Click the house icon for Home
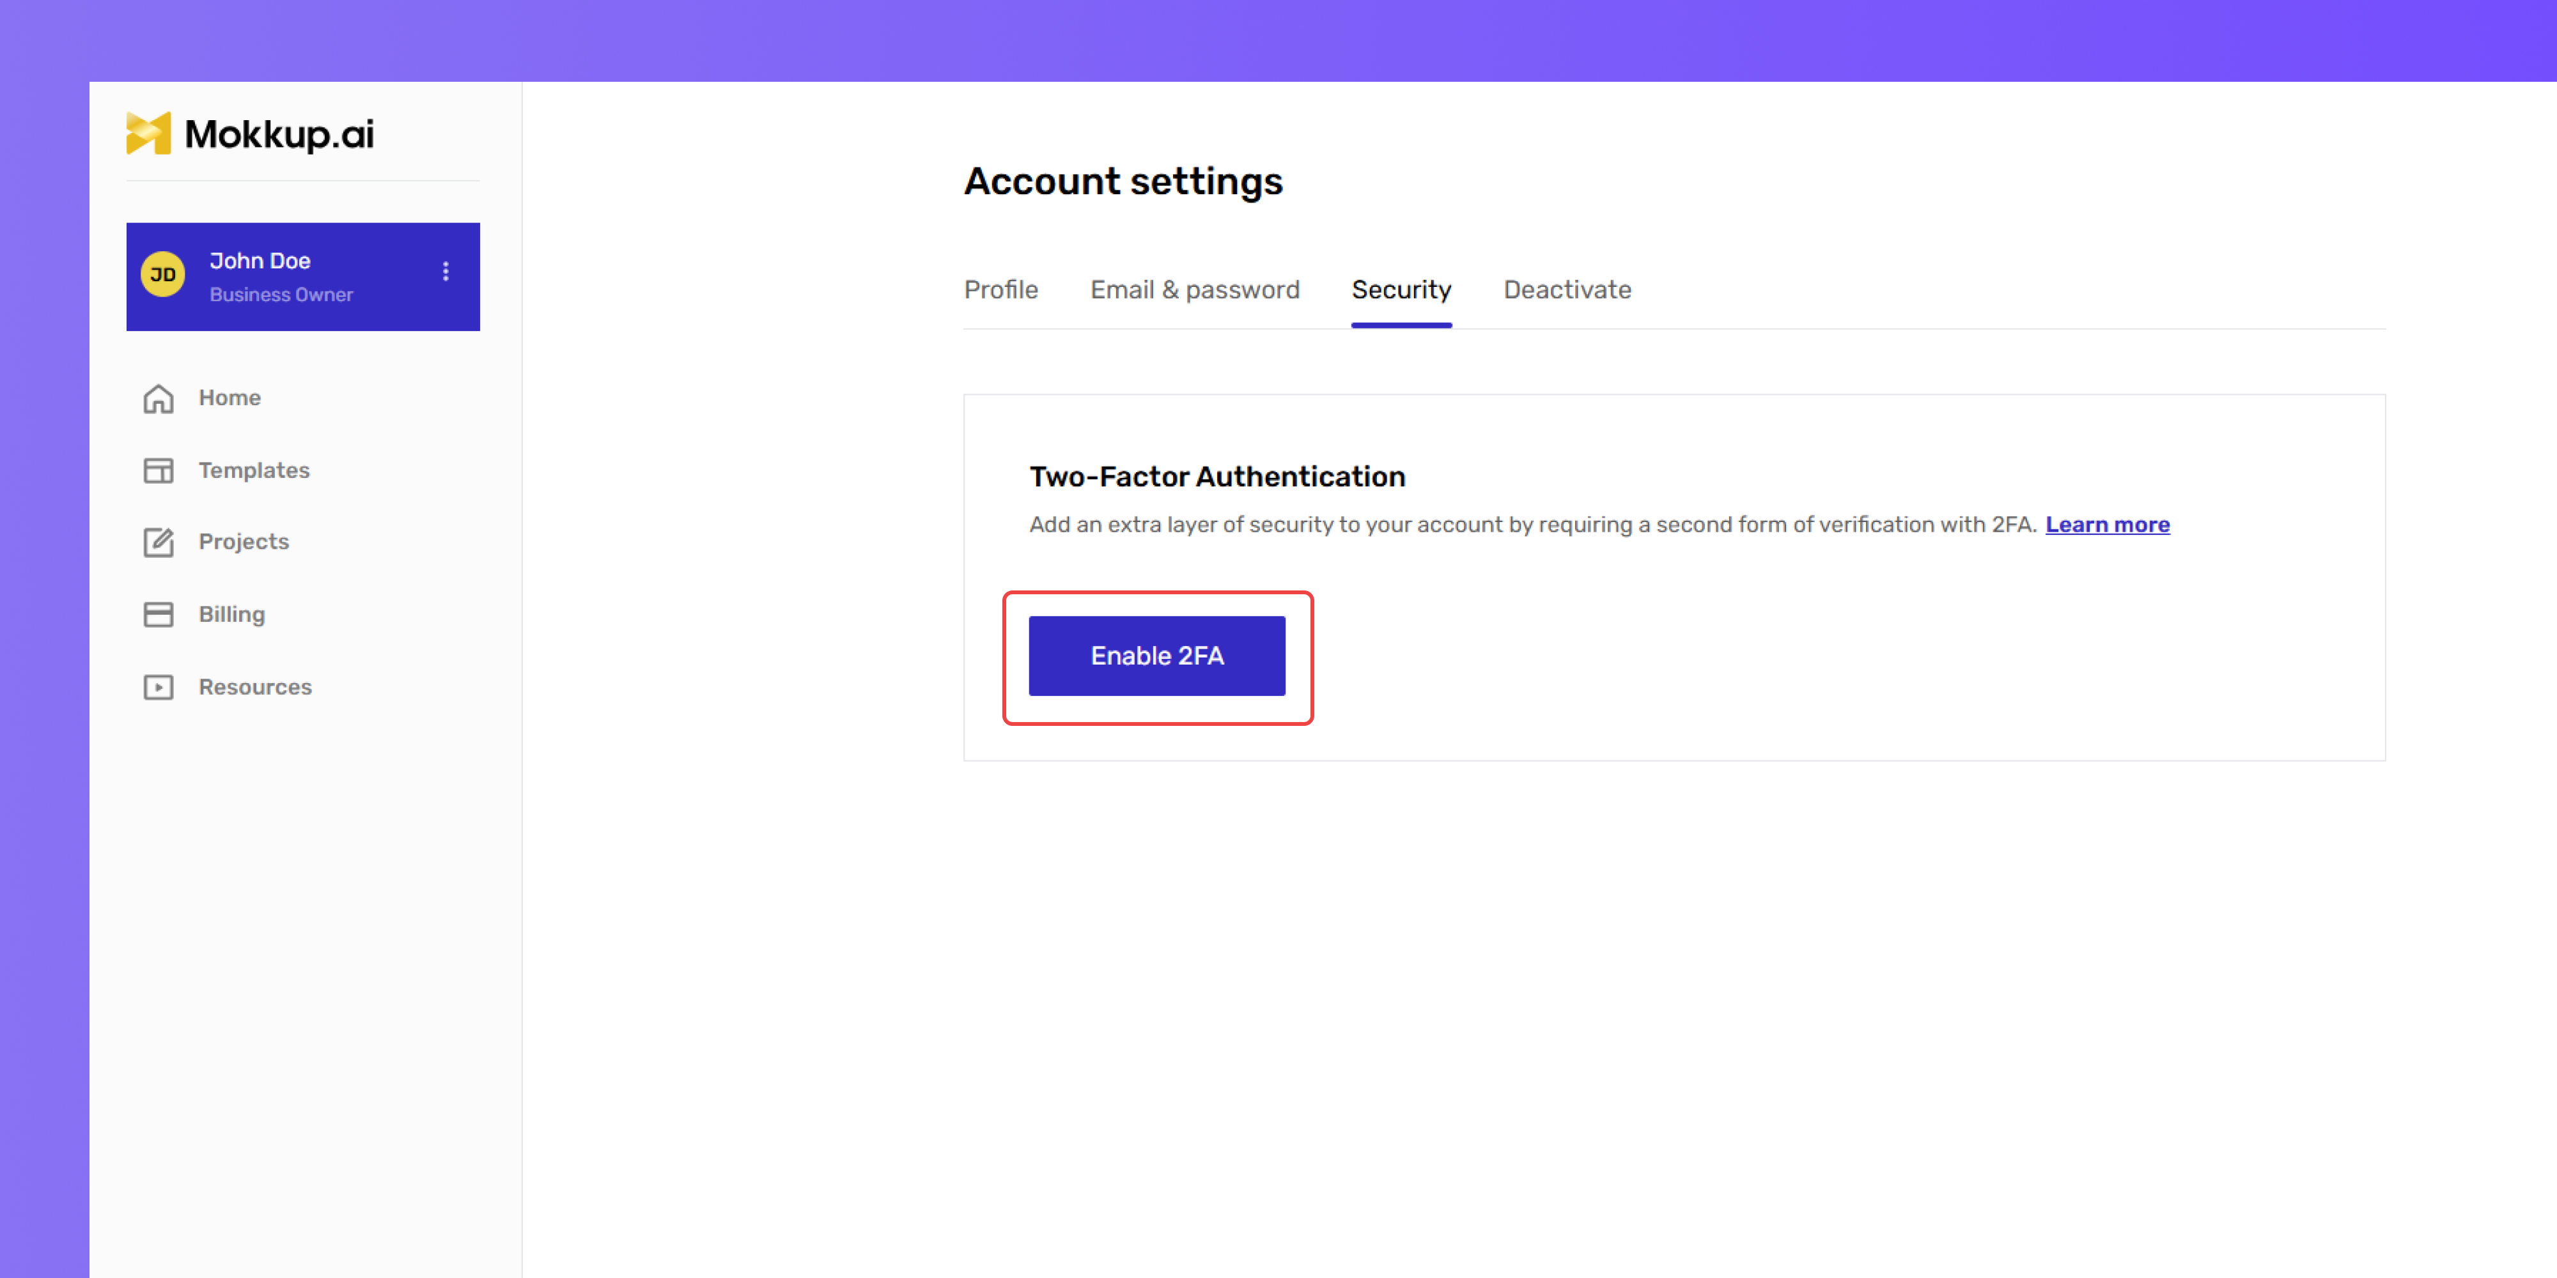Viewport: 2557px width, 1278px height. tap(159, 399)
